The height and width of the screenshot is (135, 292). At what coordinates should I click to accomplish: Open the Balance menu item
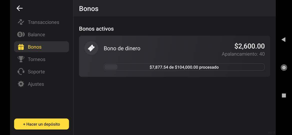tap(36, 34)
